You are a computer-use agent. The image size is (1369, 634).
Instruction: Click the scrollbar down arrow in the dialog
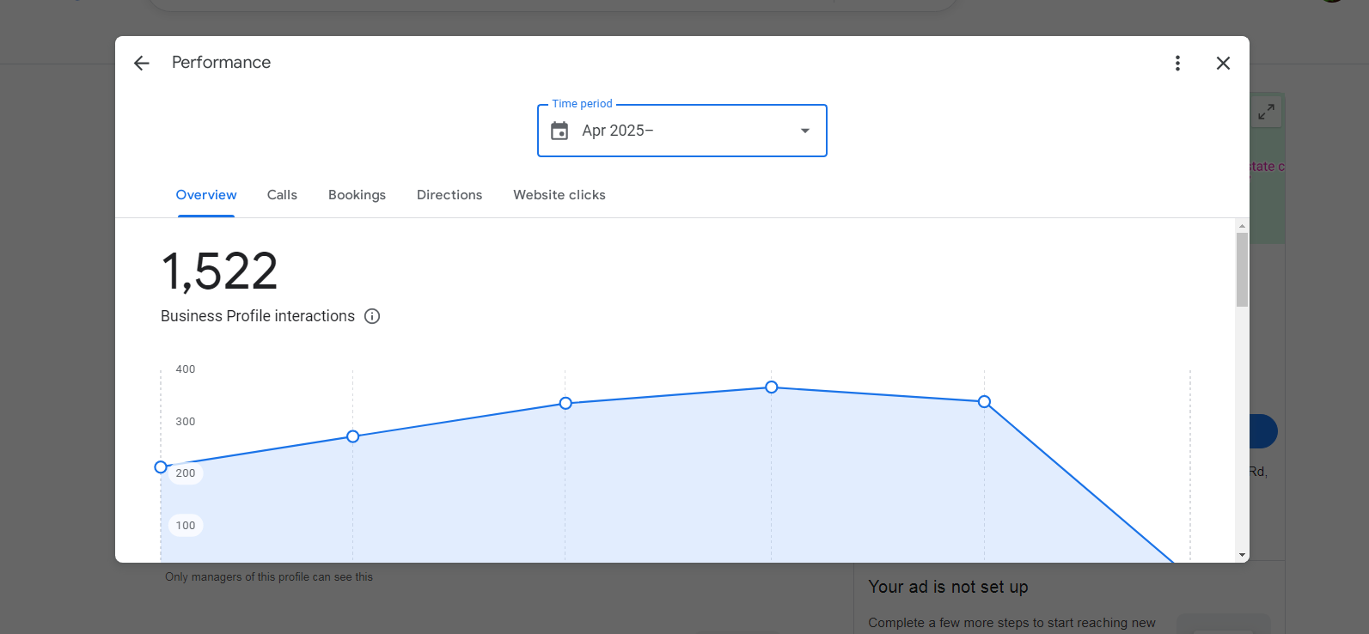tap(1242, 556)
